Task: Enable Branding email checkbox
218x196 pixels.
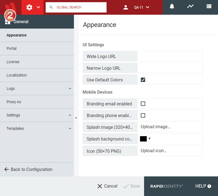Action: point(143,104)
